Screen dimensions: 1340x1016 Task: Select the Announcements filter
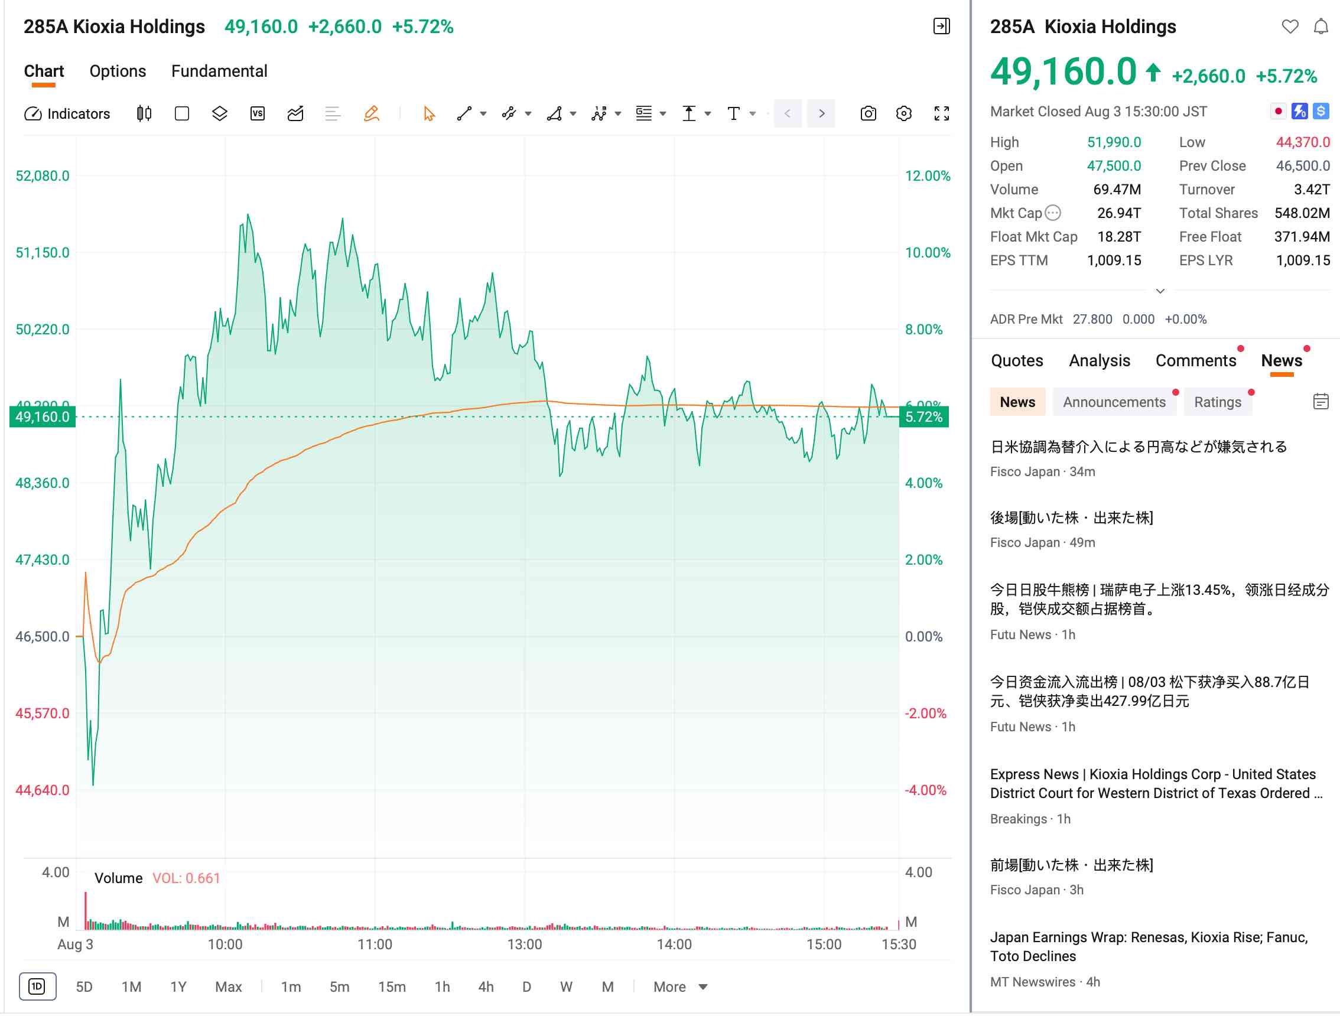[x=1114, y=402]
